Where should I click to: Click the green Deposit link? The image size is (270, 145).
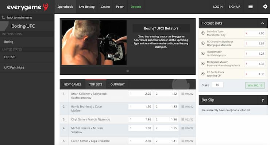click(136, 7)
